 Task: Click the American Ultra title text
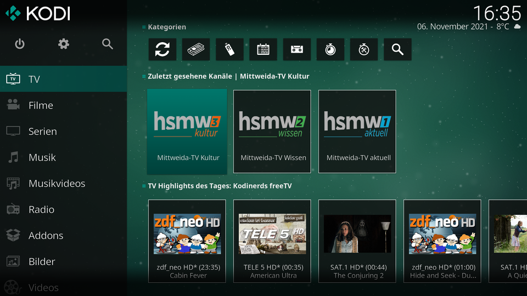[273, 276]
